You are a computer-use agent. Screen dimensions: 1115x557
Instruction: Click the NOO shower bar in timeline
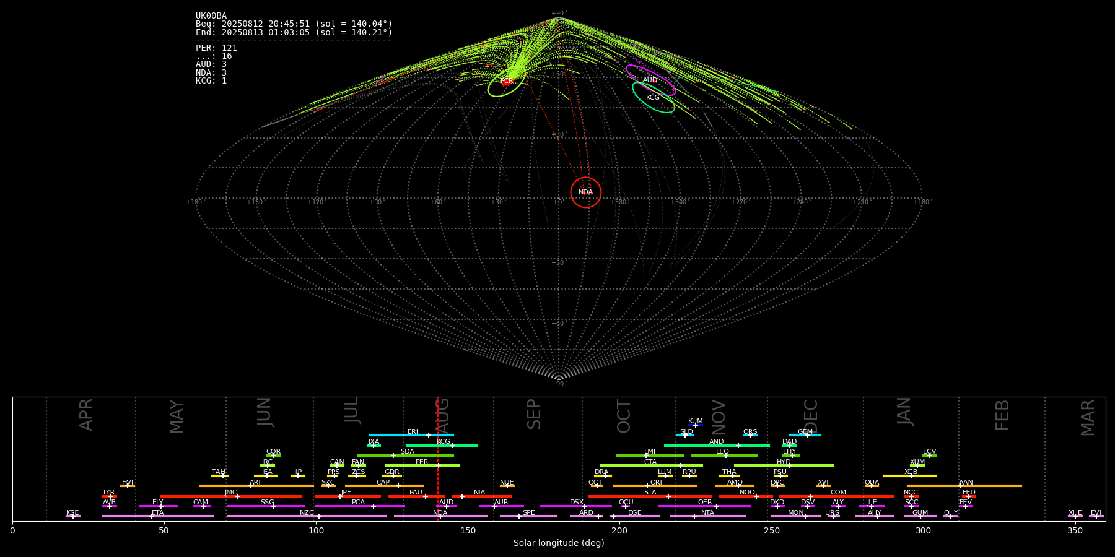(746, 496)
